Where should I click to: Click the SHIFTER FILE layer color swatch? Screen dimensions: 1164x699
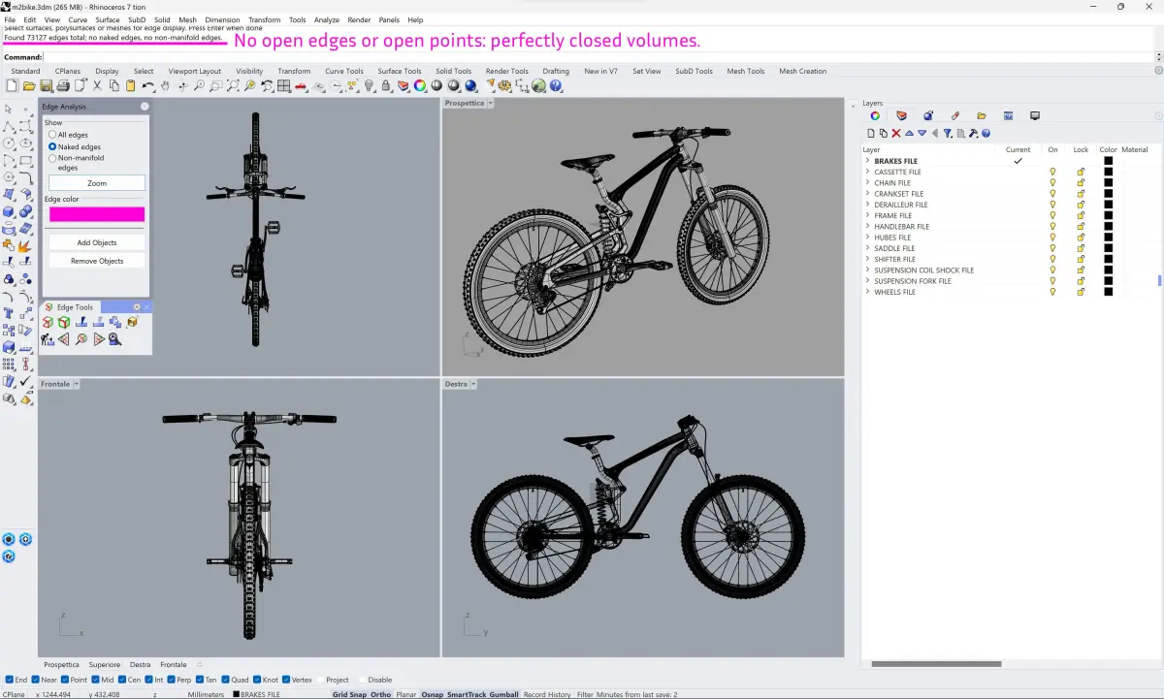click(1109, 259)
